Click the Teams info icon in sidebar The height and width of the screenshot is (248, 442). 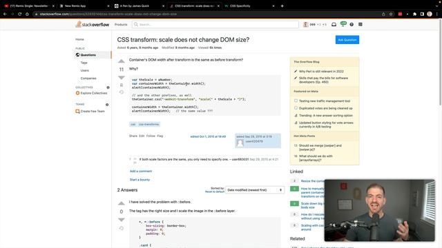[107, 105]
